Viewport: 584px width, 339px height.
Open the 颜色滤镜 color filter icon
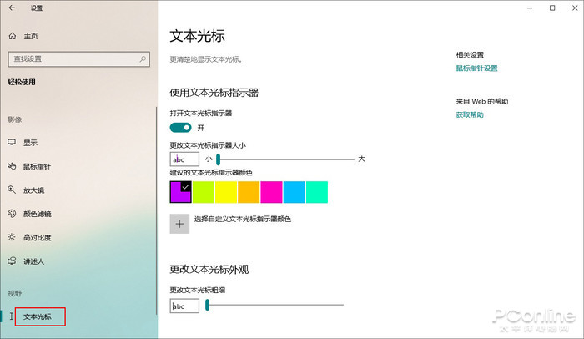[12, 214]
